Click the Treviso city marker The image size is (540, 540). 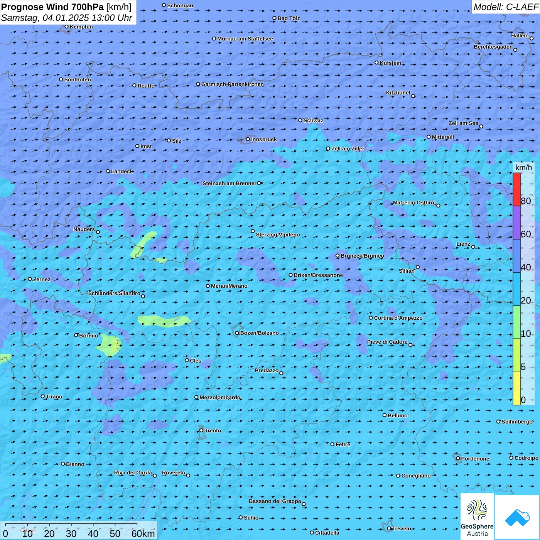click(389, 528)
